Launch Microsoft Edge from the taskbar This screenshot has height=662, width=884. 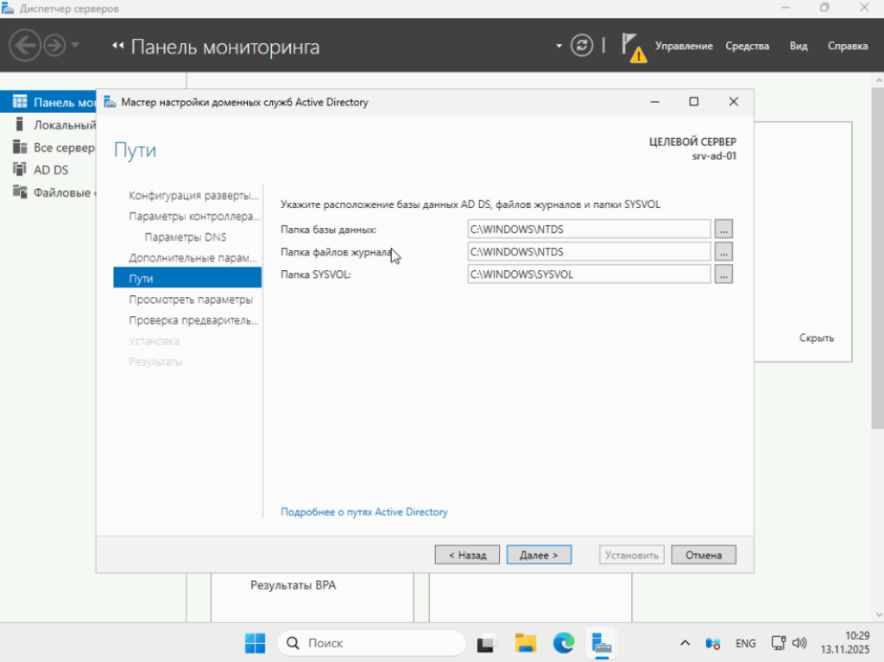563,643
